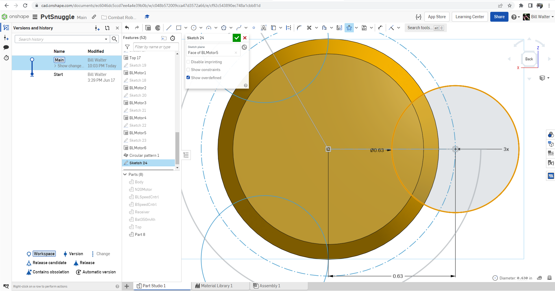Select the Sketch fillet tool
Screen dimensions: 555x291
tap(299, 28)
